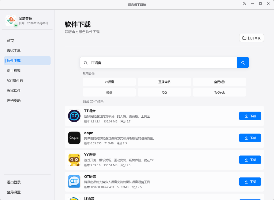
Task: Click the QT语音 app icon
Action: click(x=74, y=182)
